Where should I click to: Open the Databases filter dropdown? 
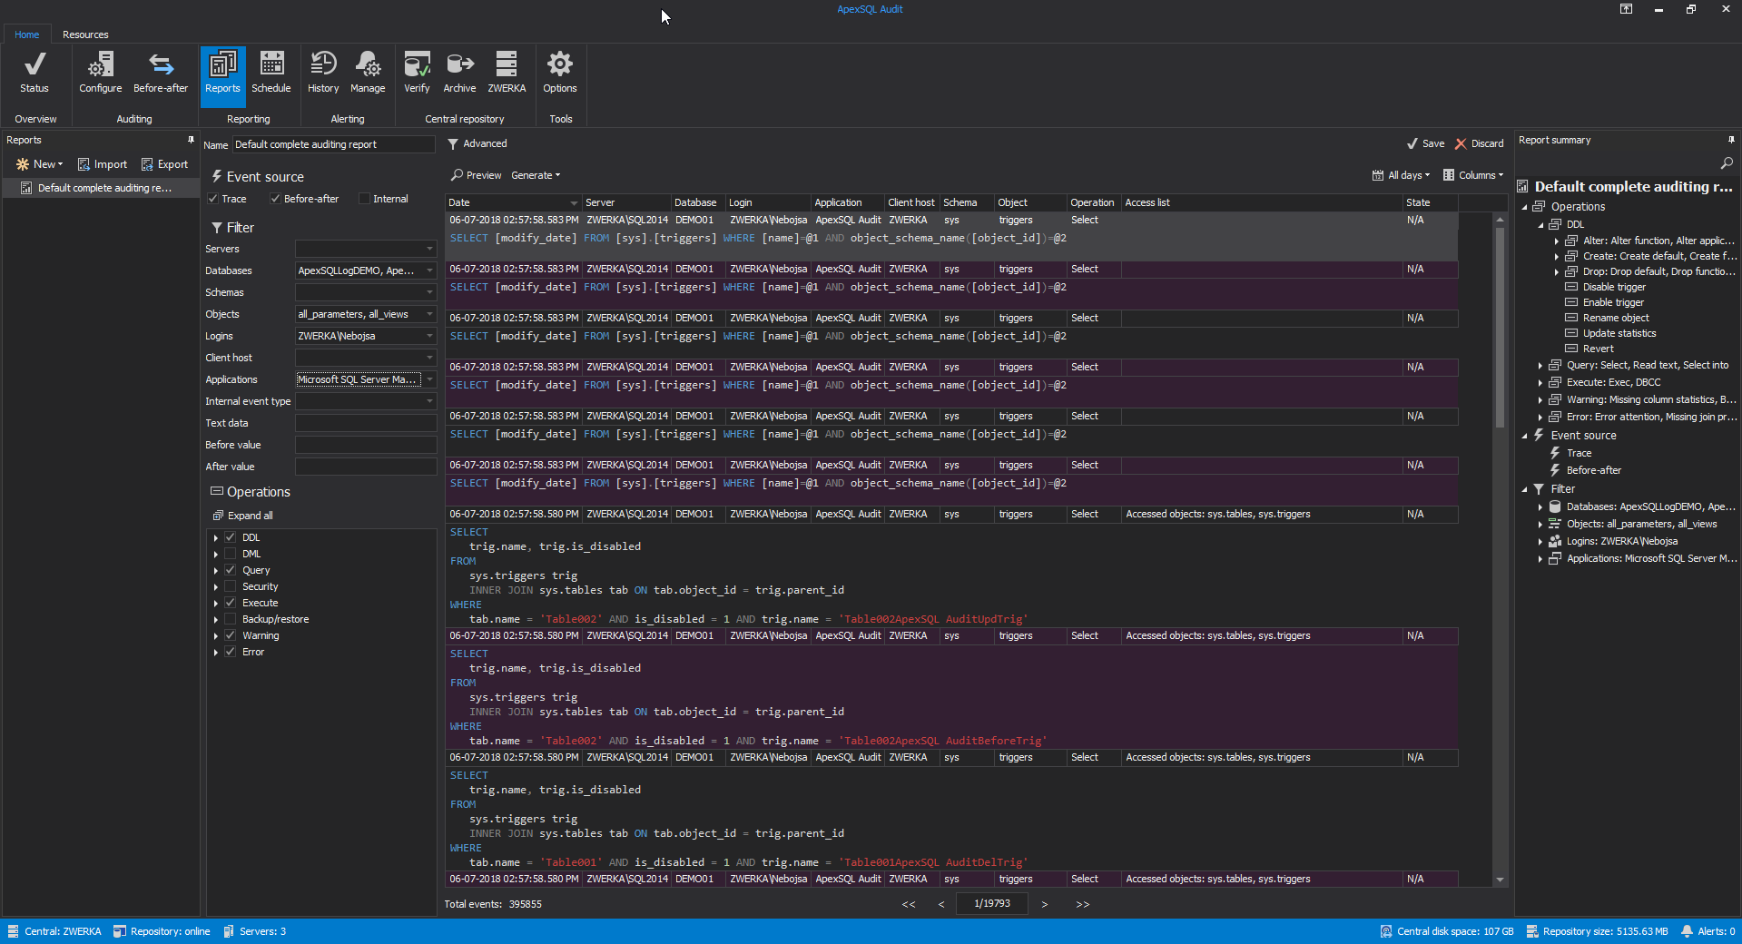pos(429,270)
